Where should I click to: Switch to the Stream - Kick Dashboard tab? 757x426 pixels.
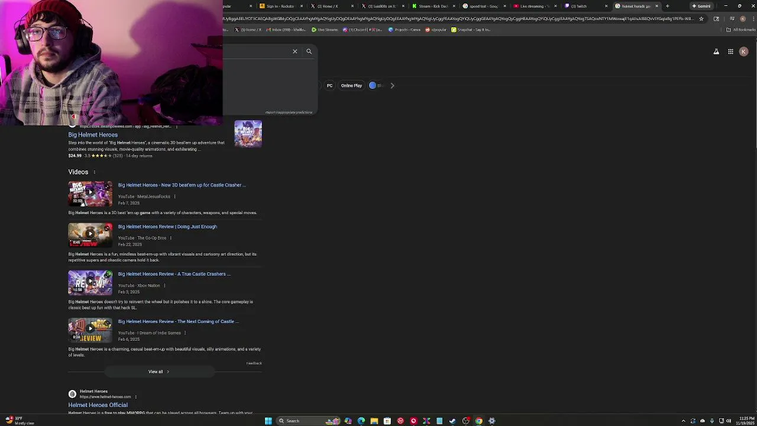click(433, 6)
